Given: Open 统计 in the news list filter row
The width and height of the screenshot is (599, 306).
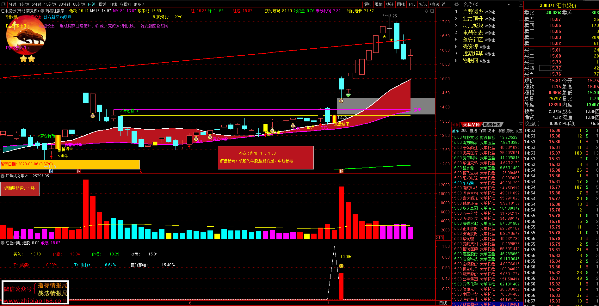Looking at the screenshot, I should click(x=491, y=131).
